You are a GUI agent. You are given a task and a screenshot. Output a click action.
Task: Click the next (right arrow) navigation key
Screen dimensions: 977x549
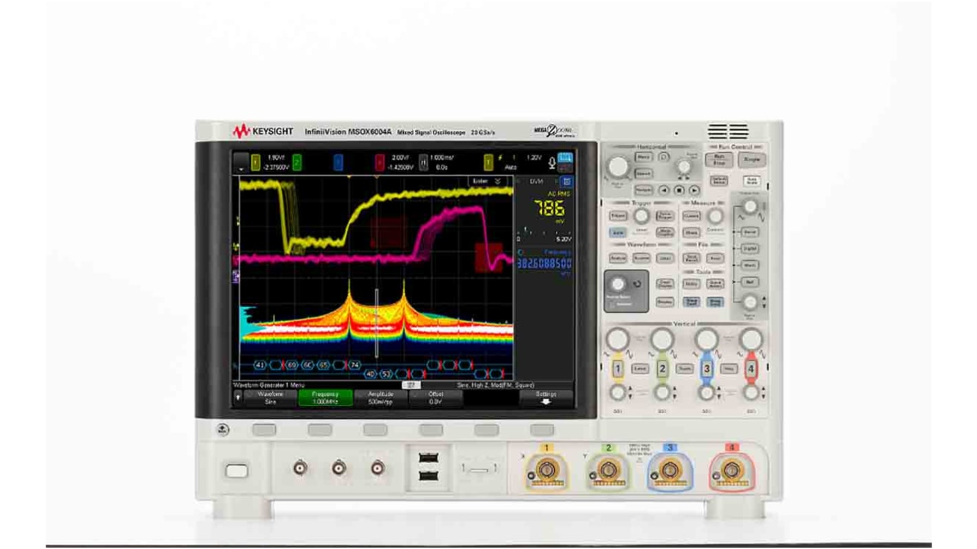click(x=694, y=190)
